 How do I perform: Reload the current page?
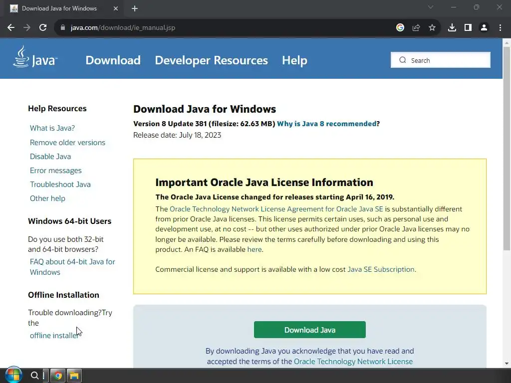43,28
